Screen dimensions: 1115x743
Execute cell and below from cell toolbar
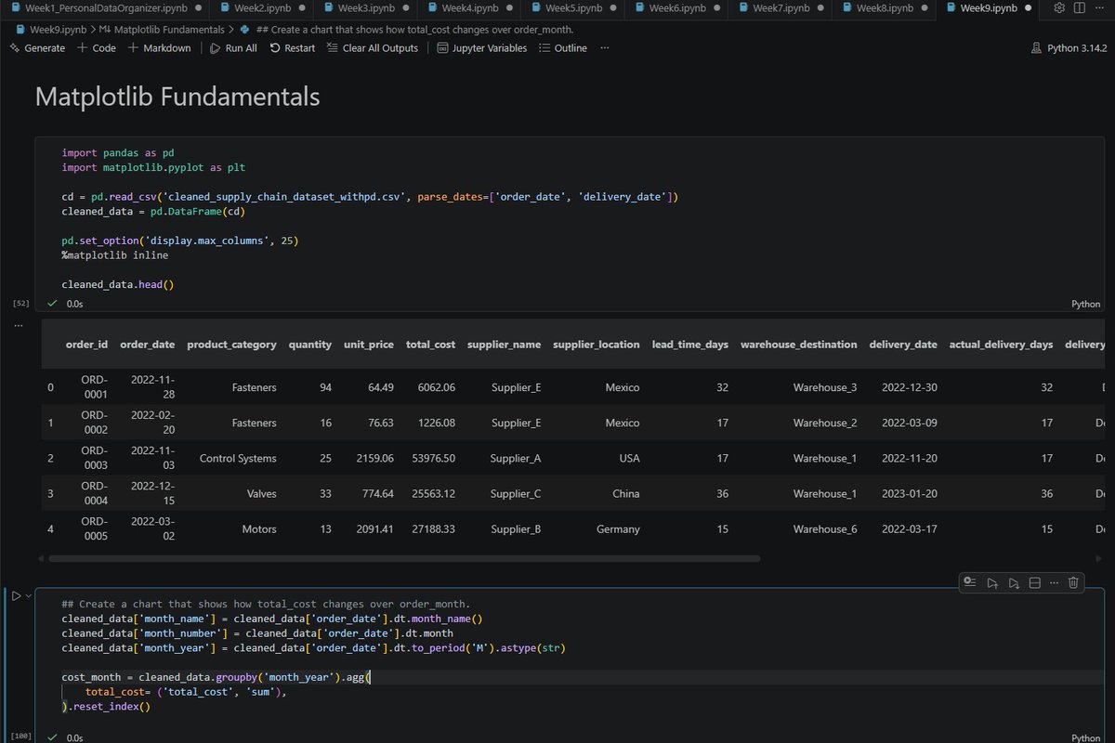tap(1014, 582)
